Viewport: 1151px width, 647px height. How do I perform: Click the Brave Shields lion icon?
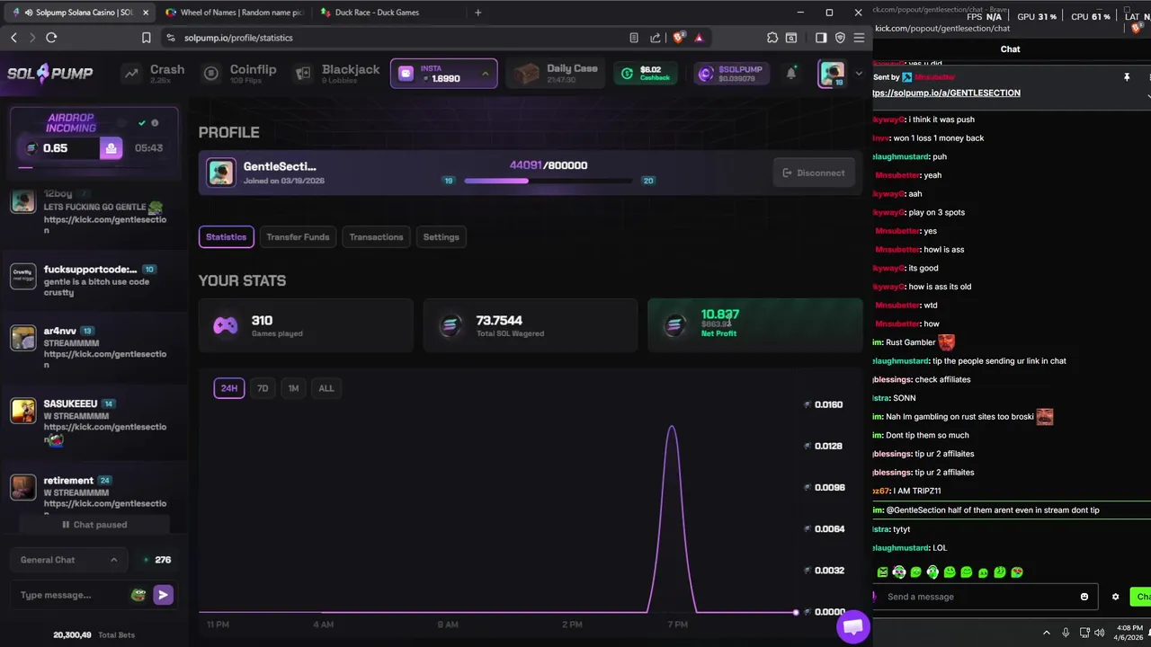[x=679, y=38]
